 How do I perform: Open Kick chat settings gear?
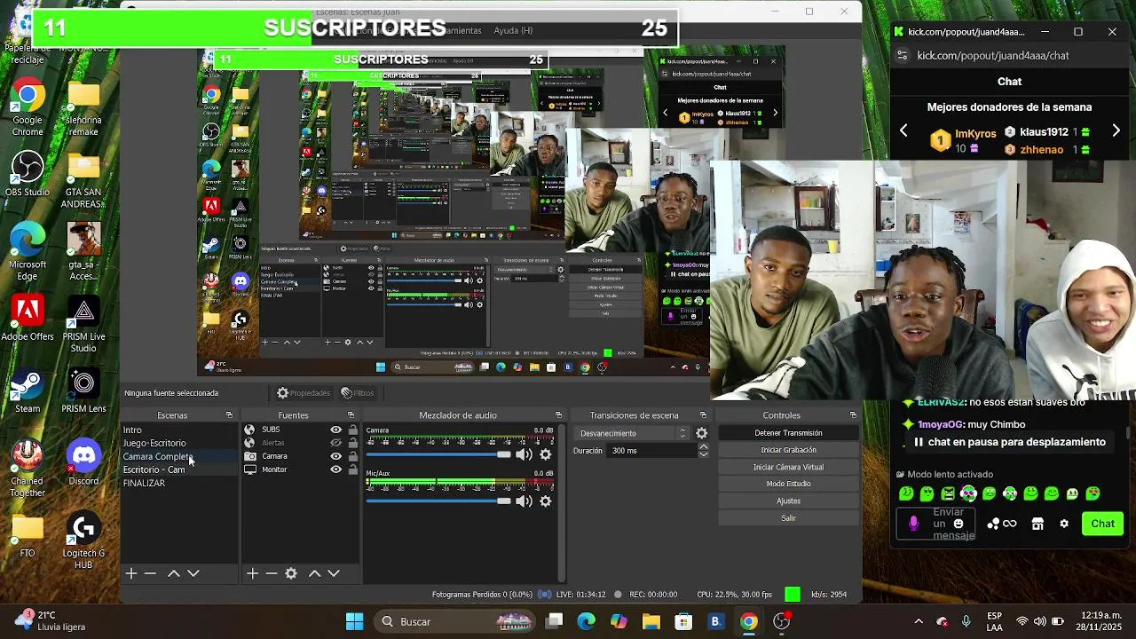[1064, 524]
